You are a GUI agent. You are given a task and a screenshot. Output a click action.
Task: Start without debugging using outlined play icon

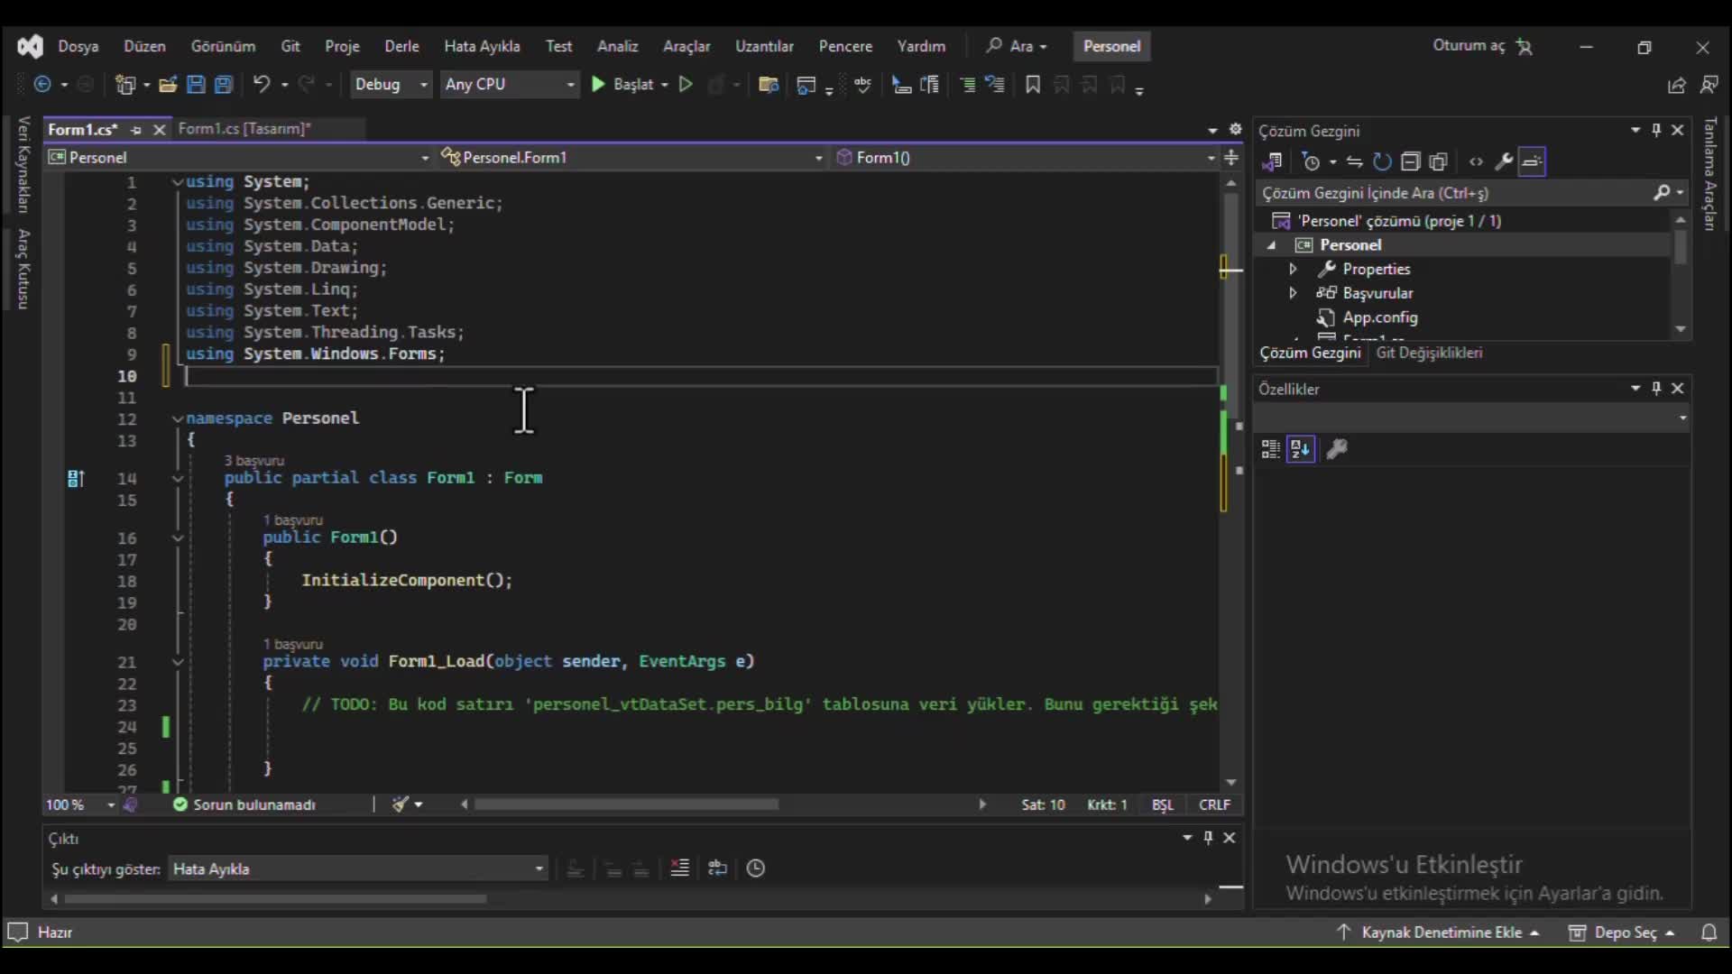coord(686,85)
